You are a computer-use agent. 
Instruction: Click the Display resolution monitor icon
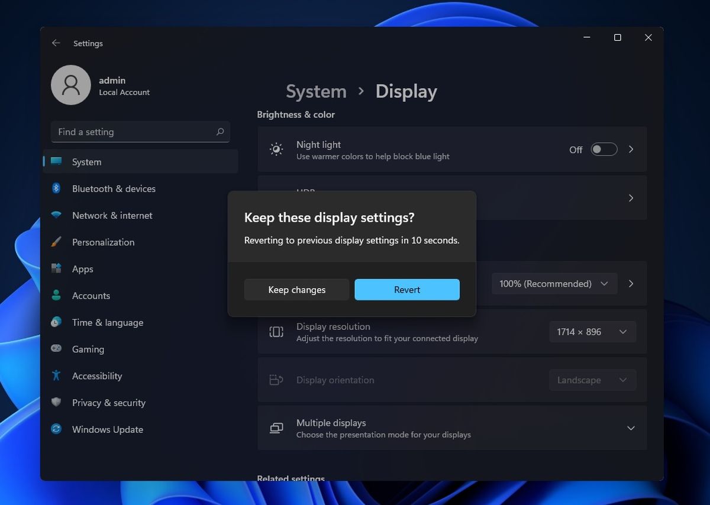276,332
